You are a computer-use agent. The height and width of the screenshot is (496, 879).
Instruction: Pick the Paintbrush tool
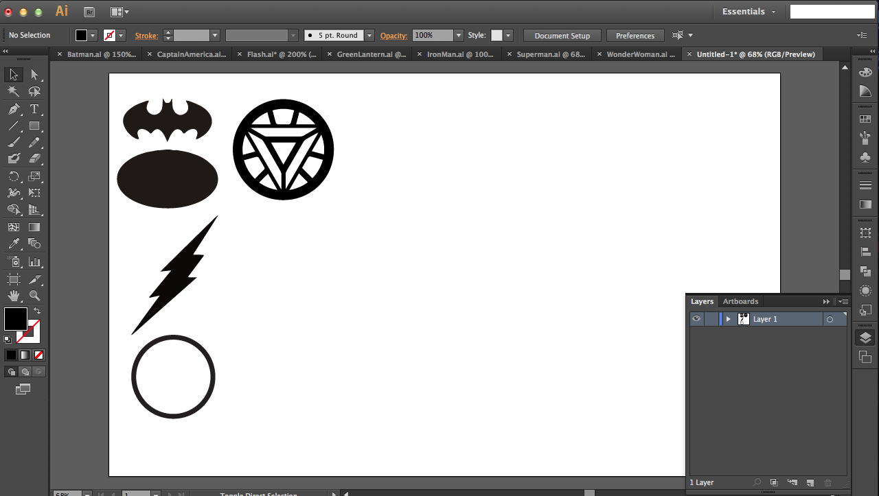pos(14,143)
